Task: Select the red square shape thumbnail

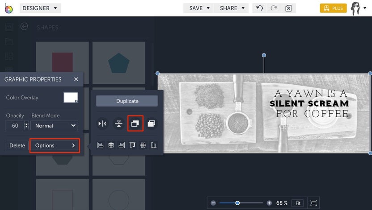Action: pos(63,63)
